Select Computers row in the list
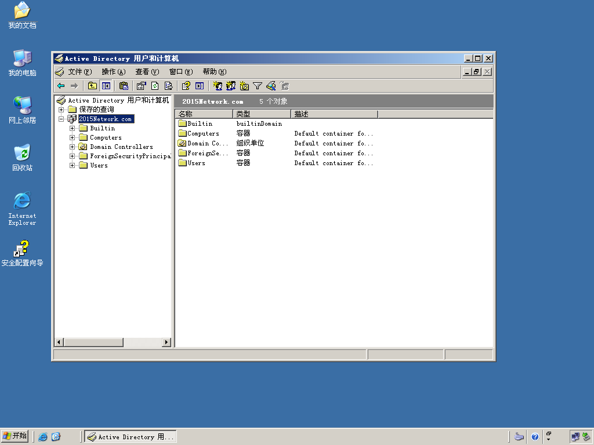594x445 pixels. 203,133
